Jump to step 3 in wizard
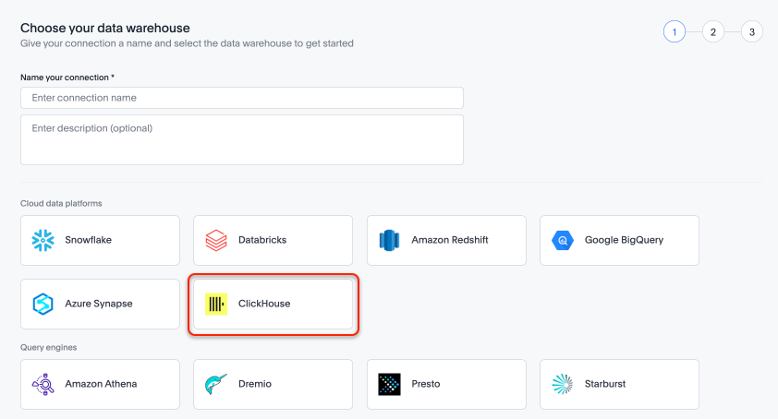This screenshot has width=778, height=419. tap(751, 32)
